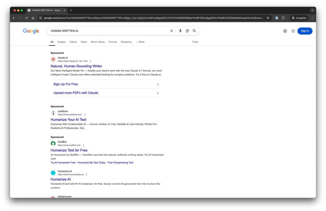Switch to Short videos tab
Screen dimensions: 326x211
pyautogui.click(x=98, y=42)
